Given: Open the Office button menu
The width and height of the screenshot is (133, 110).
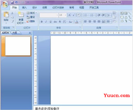Looking at the screenshot, I should [5, 4].
